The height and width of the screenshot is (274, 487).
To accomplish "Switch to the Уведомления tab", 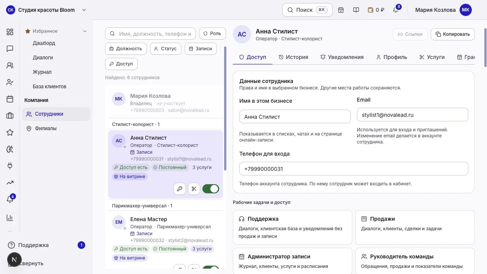I will 342,57.
